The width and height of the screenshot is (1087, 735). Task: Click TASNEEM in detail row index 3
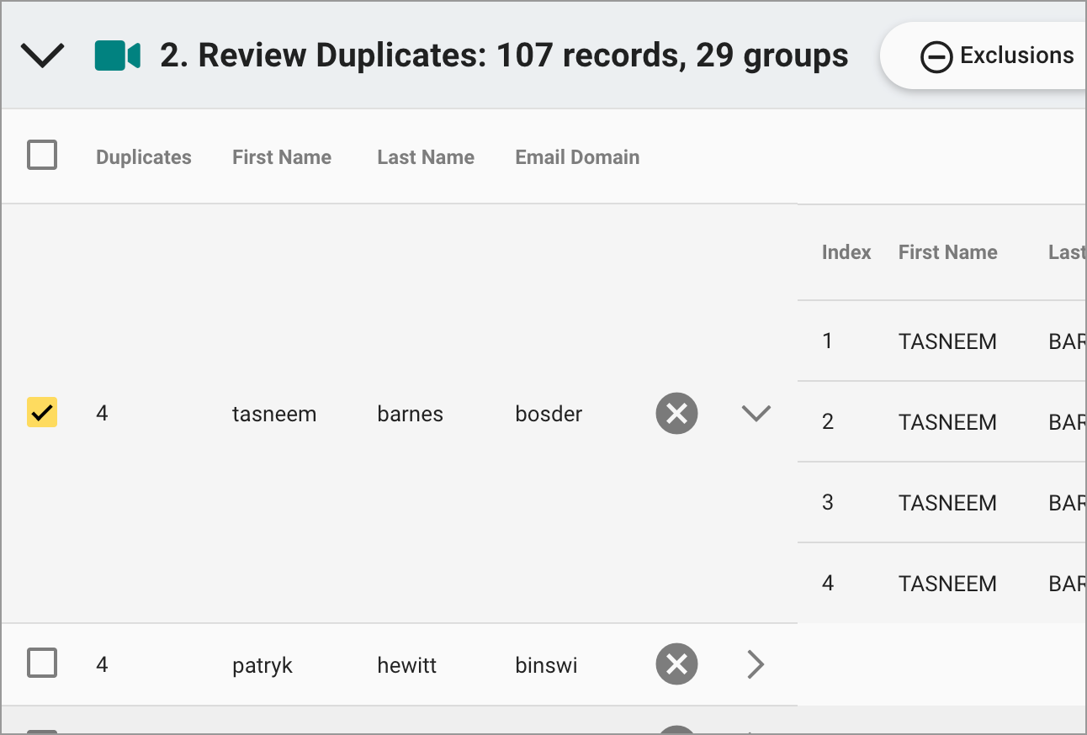point(947,503)
